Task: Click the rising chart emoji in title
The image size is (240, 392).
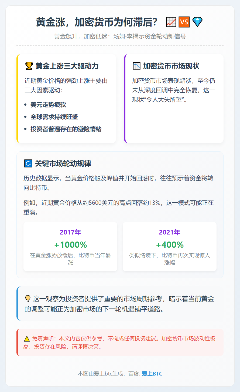Action: 171,22
